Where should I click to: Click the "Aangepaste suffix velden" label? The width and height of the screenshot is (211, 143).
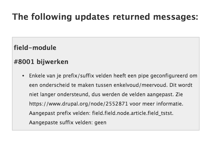tap(61, 123)
